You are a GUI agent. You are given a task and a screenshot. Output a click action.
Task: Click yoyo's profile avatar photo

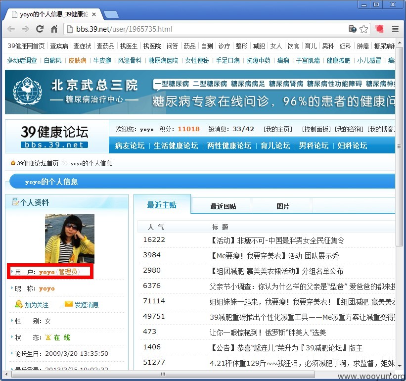pyautogui.click(x=70, y=239)
